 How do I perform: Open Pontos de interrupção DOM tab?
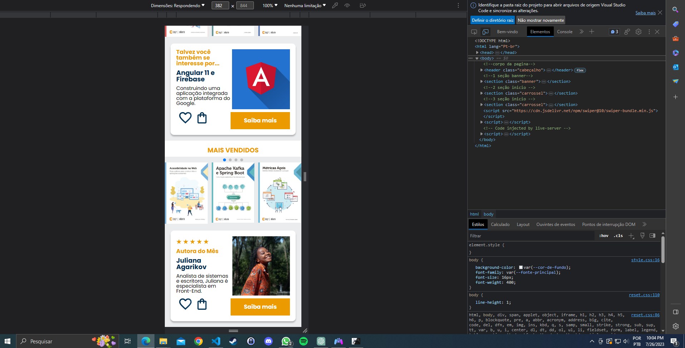coord(608,225)
